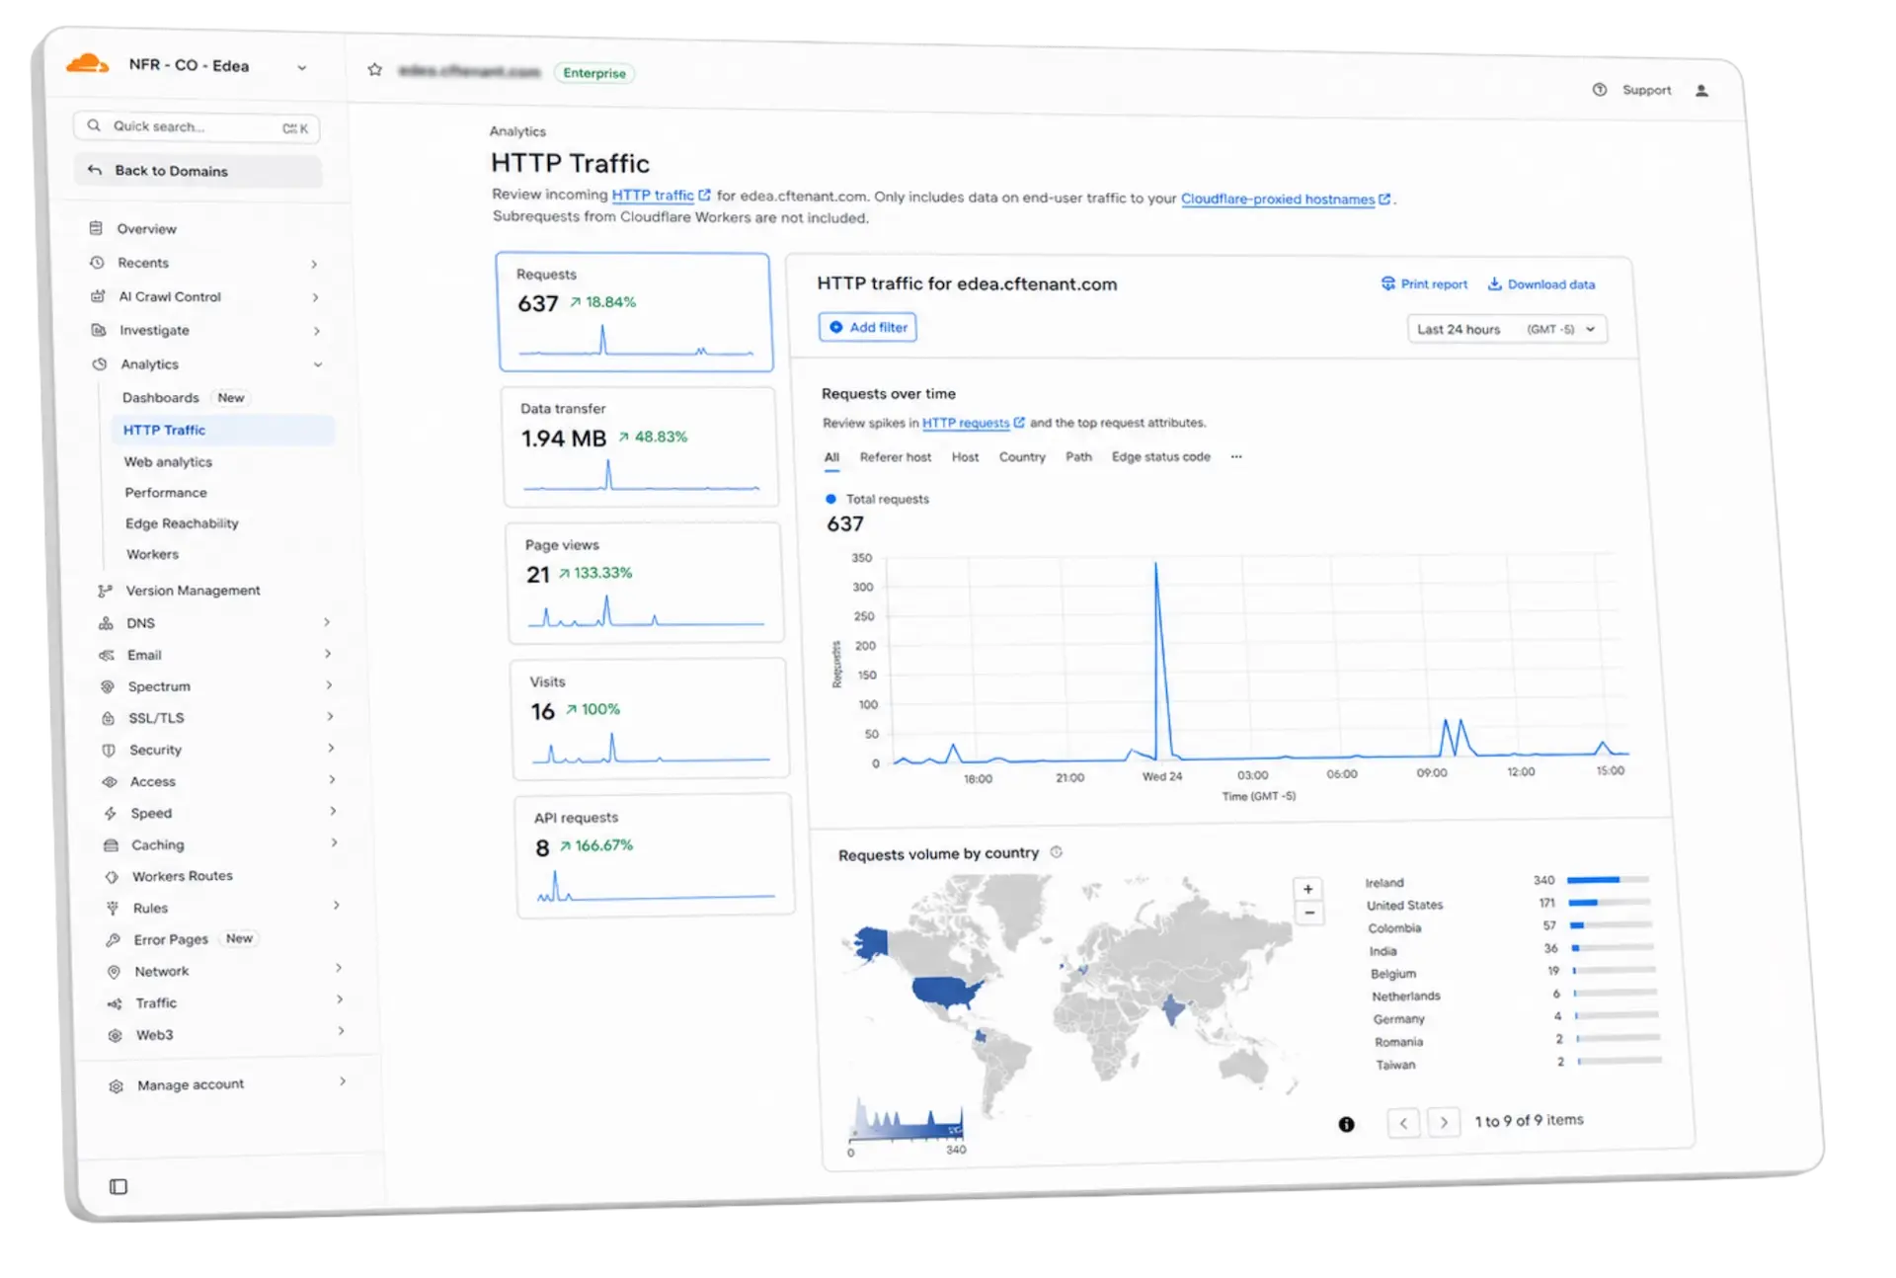Open the Support help icon
1896x1278 pixels.
pyautogui.click(x=1599, y=89)
